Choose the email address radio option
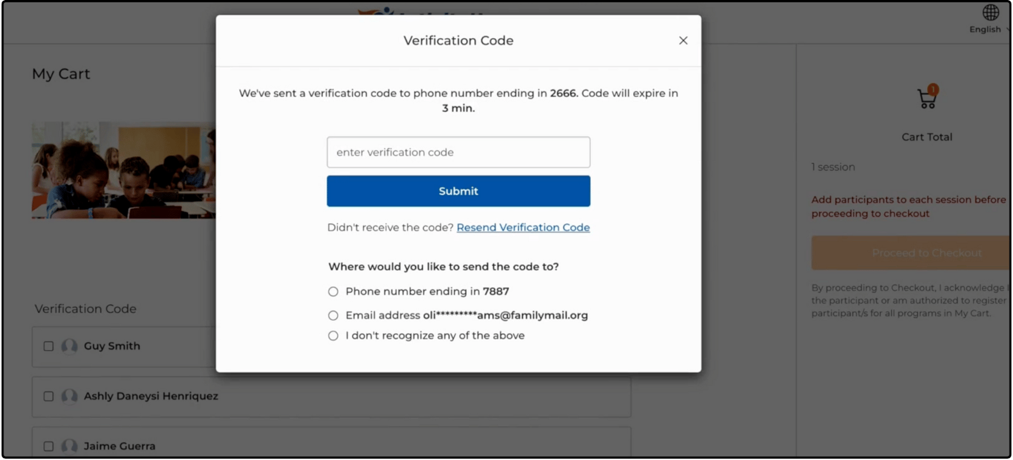The width and height of the screenshot is (1013, 460). pyautogui.click(x=333, y=316)
